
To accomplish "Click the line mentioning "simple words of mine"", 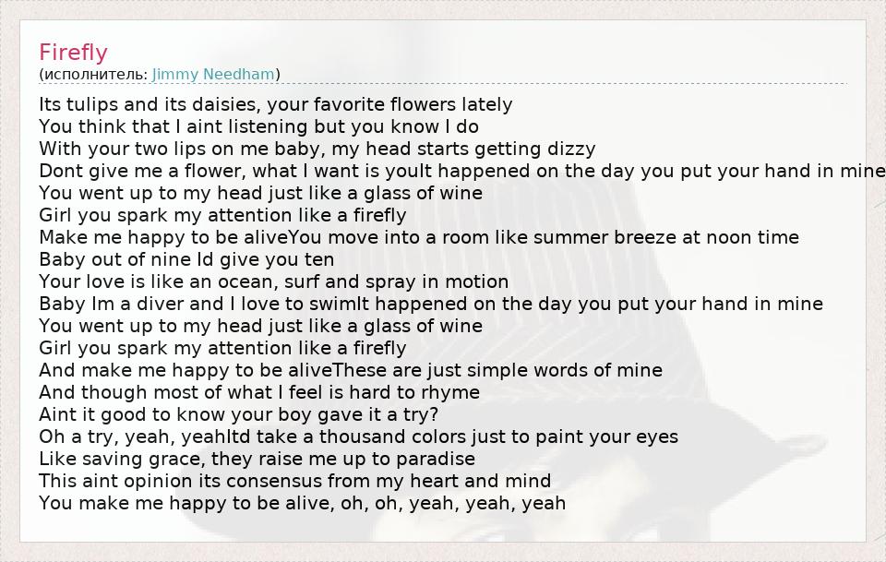I will (351, 370).
